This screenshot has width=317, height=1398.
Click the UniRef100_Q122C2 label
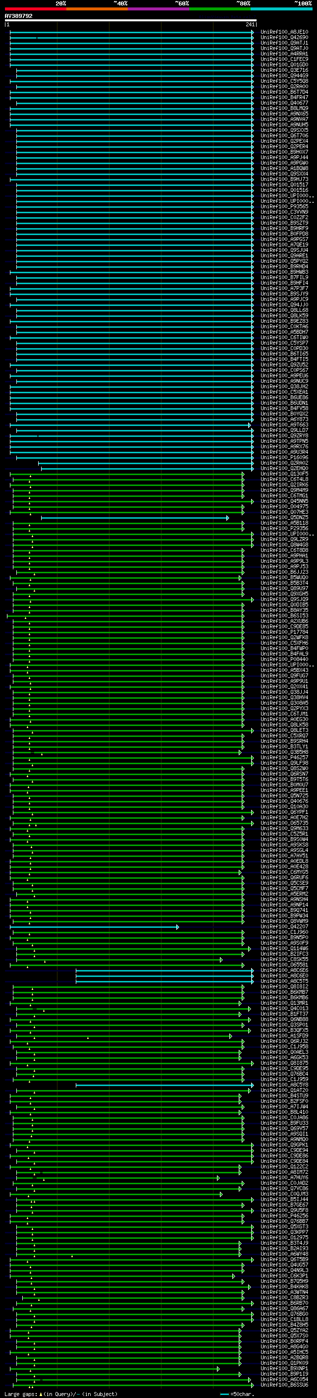coord(284,1167)
